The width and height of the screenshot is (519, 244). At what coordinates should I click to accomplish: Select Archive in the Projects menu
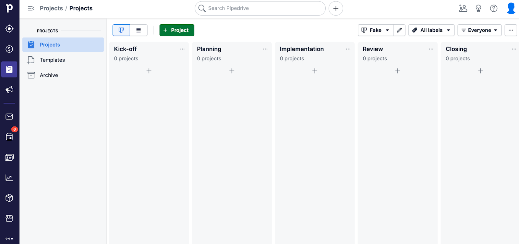coord(49,75)
